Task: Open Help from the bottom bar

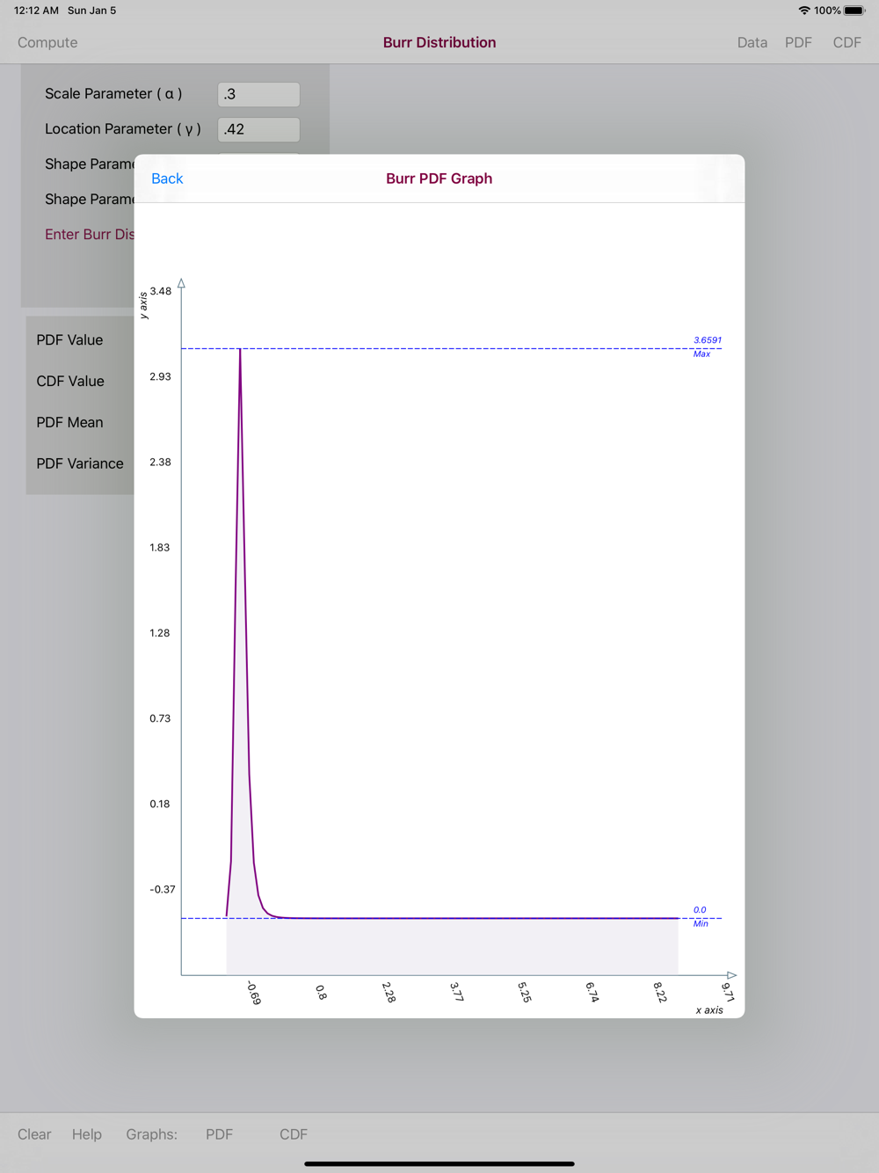Action: (x=87, y=1134)
